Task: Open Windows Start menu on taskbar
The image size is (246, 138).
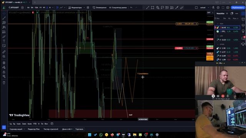Action: pos(90,135)
